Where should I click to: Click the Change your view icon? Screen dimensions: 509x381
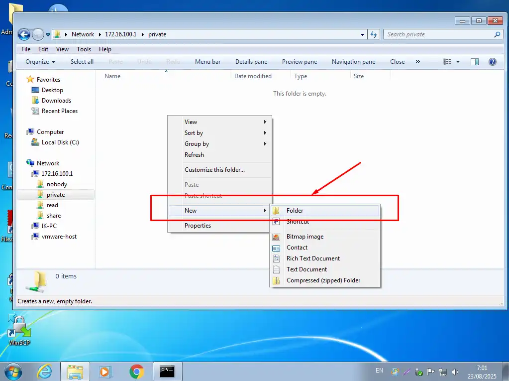click(x=447, y=62)
